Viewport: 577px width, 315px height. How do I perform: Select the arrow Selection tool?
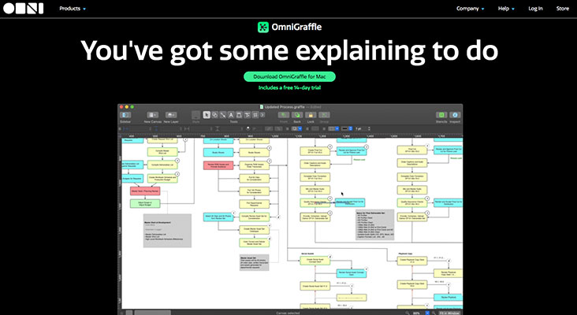(207, 115)
